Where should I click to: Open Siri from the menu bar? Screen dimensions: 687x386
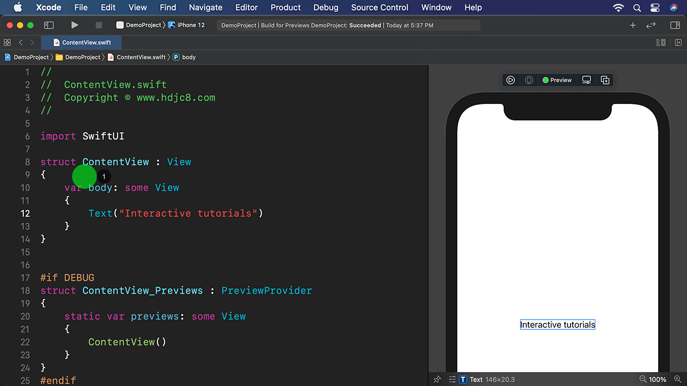[x=674, y=8]
